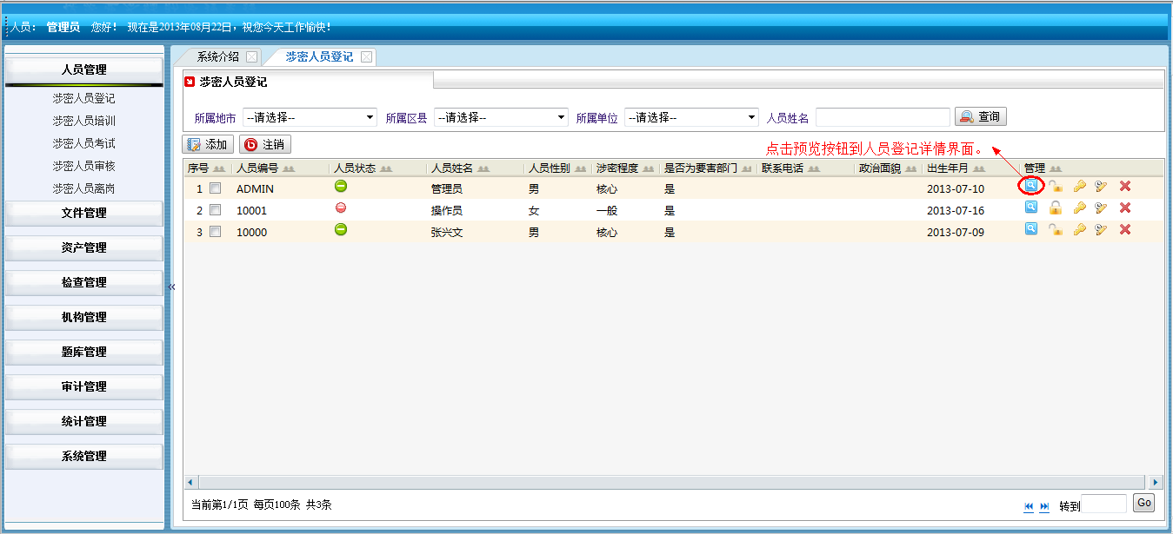
Task: Click name cell 操作员
Action: coord(447,211)
